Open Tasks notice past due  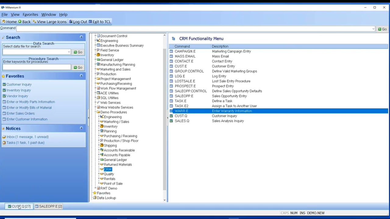click(25, 142)
